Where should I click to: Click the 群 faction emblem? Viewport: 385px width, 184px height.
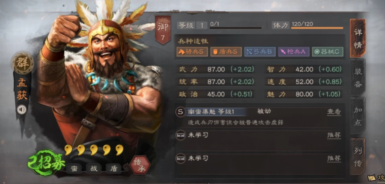pos(23,63)
